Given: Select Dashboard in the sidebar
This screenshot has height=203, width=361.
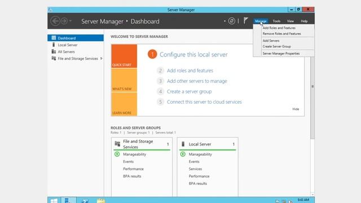Looking at the screenshot, I should (76, 38).
